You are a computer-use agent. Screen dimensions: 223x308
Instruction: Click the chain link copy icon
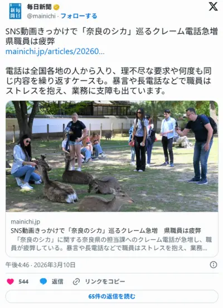pyautogui.click(x=76, y=281)
